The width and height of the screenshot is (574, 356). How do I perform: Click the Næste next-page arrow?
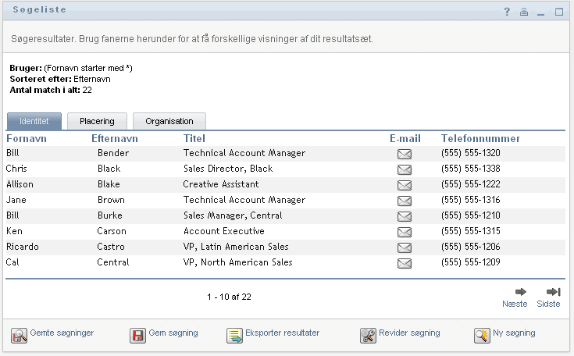(515, 292)
